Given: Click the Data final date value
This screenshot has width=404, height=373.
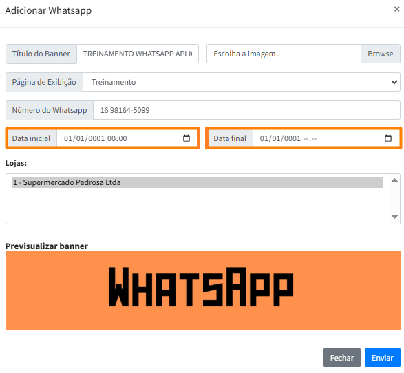Looking at the screenshot, I should click(x=288, y=138).
